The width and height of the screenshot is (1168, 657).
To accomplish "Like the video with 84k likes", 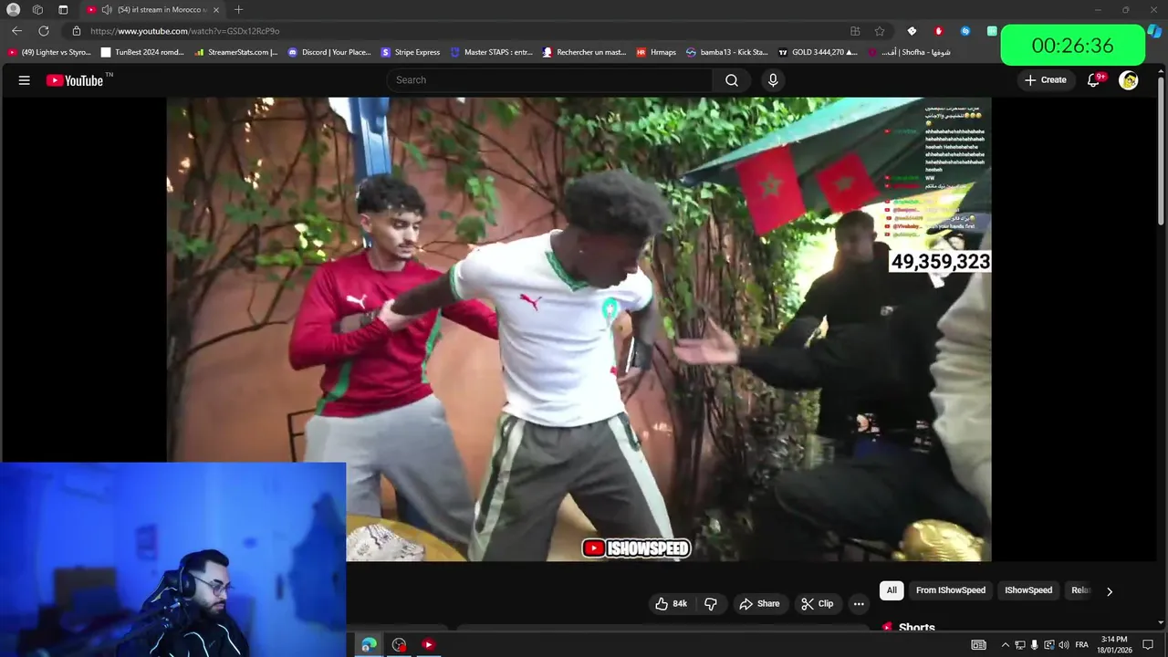I will coord(671,604).
